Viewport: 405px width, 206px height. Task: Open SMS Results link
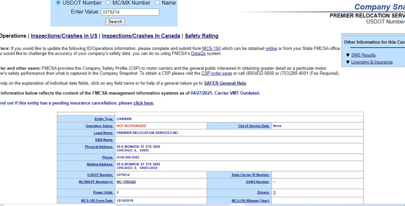point(363,55)
